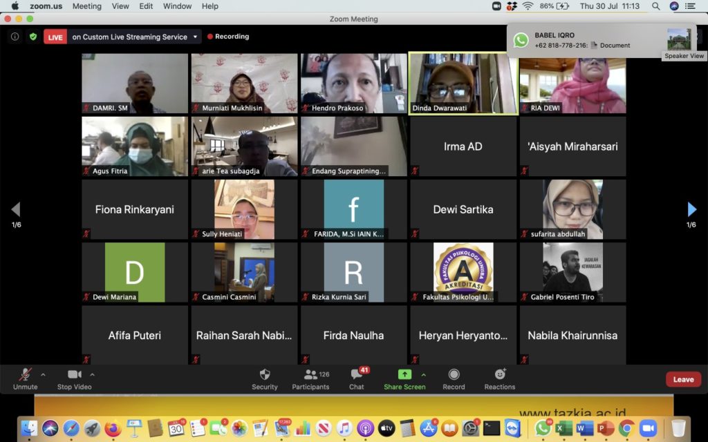708x442 pixels.
Task: Click the green encryption shield icon
Action: (32, 37)
